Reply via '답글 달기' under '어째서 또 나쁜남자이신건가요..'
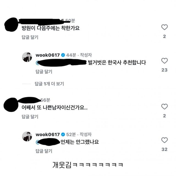The height and width of the screenshot is (176, 176). click(x=30, y=117)
